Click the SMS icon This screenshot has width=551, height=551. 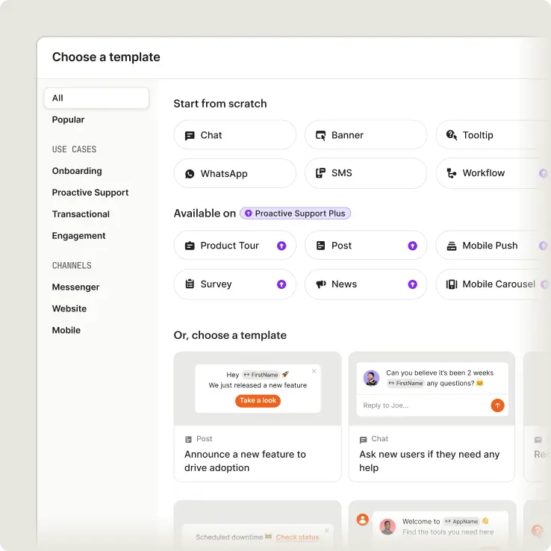320,173
